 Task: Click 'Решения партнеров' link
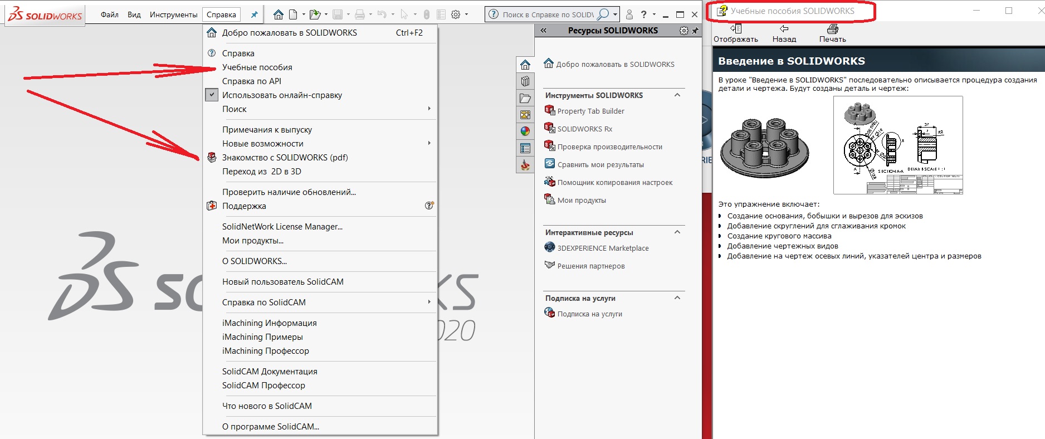(591, 266)
